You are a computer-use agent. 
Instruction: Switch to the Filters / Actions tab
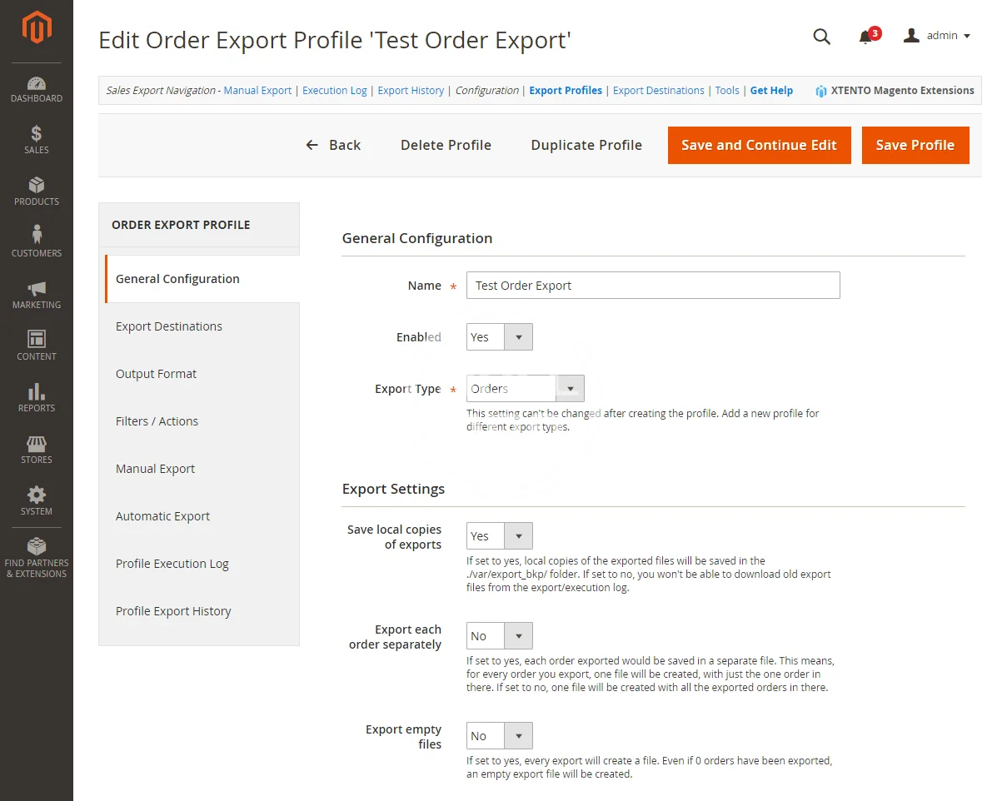pyautogui.click(x=157, y=421)
